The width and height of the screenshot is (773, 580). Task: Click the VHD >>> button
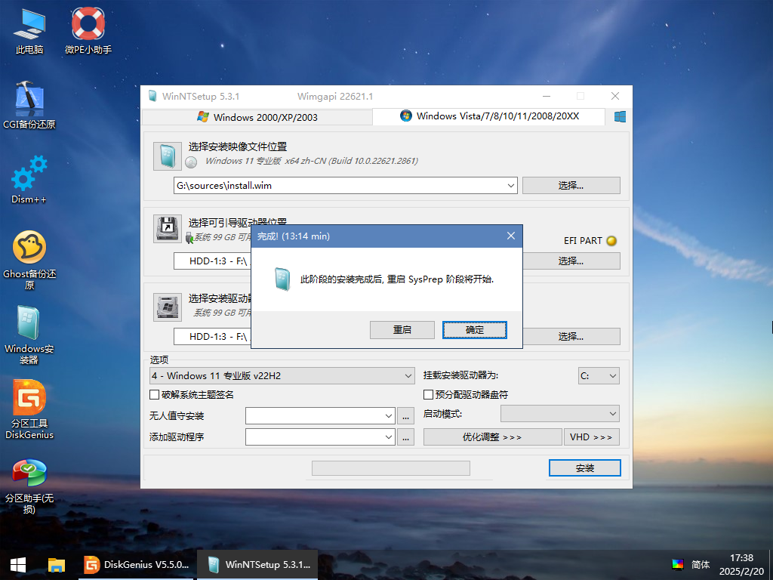click(x=592, y=437)
